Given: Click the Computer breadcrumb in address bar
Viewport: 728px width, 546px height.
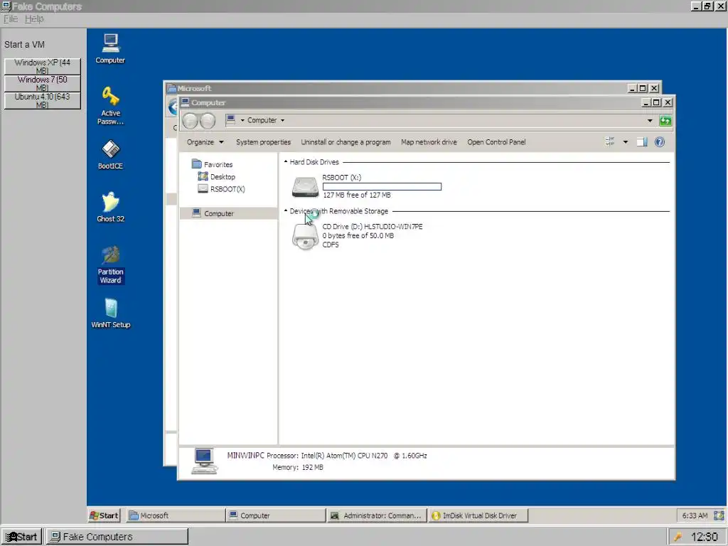Looking at the screenshot, I should (x=262, y=120).
